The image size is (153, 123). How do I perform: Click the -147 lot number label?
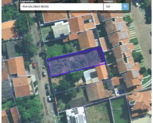[27, 44]
